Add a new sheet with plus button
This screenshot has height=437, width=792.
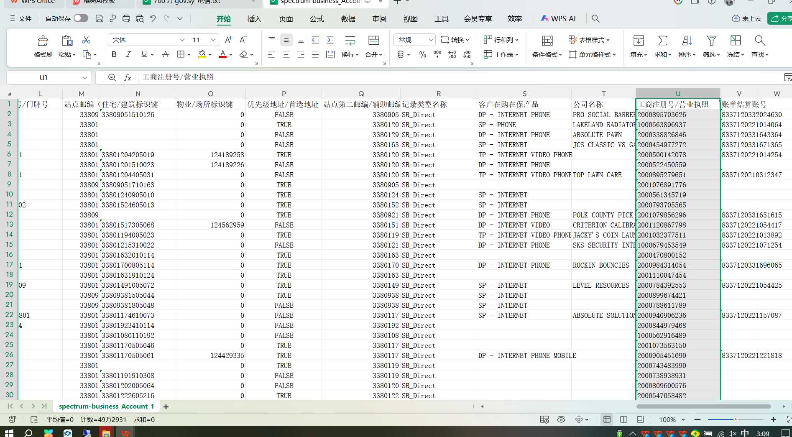click(166, 406)
